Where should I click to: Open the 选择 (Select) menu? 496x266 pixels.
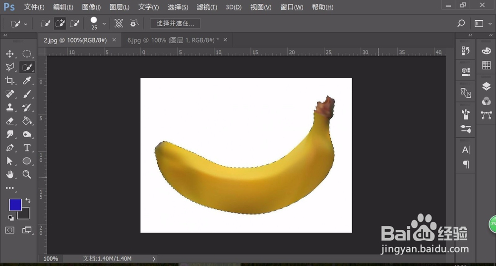click(178, 7)
